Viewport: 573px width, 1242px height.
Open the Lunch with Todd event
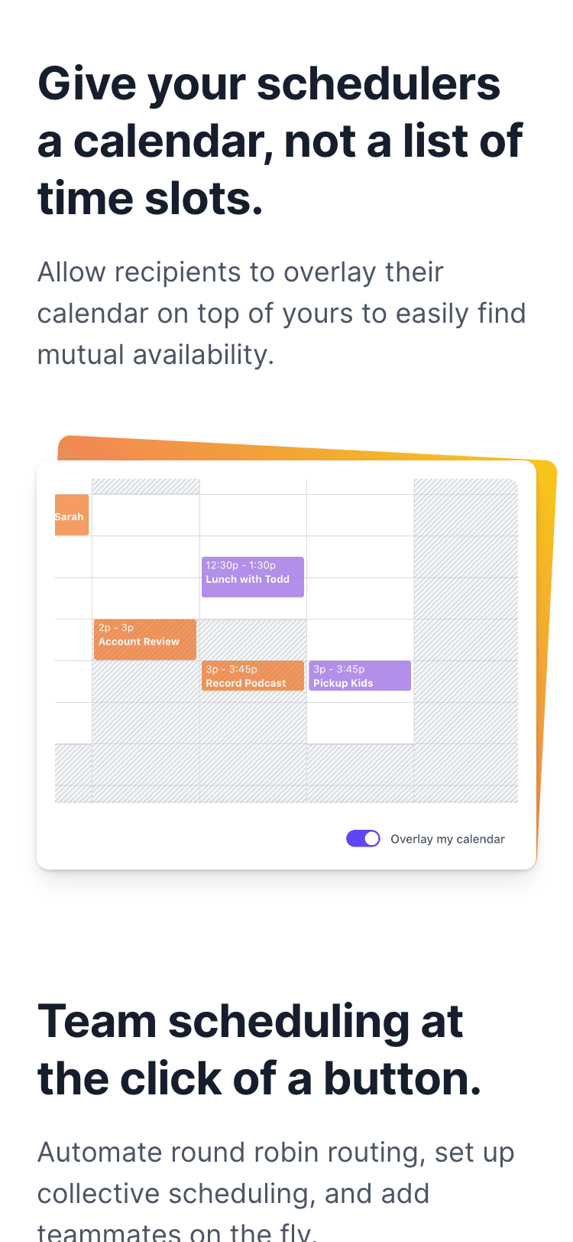point(252,577)
